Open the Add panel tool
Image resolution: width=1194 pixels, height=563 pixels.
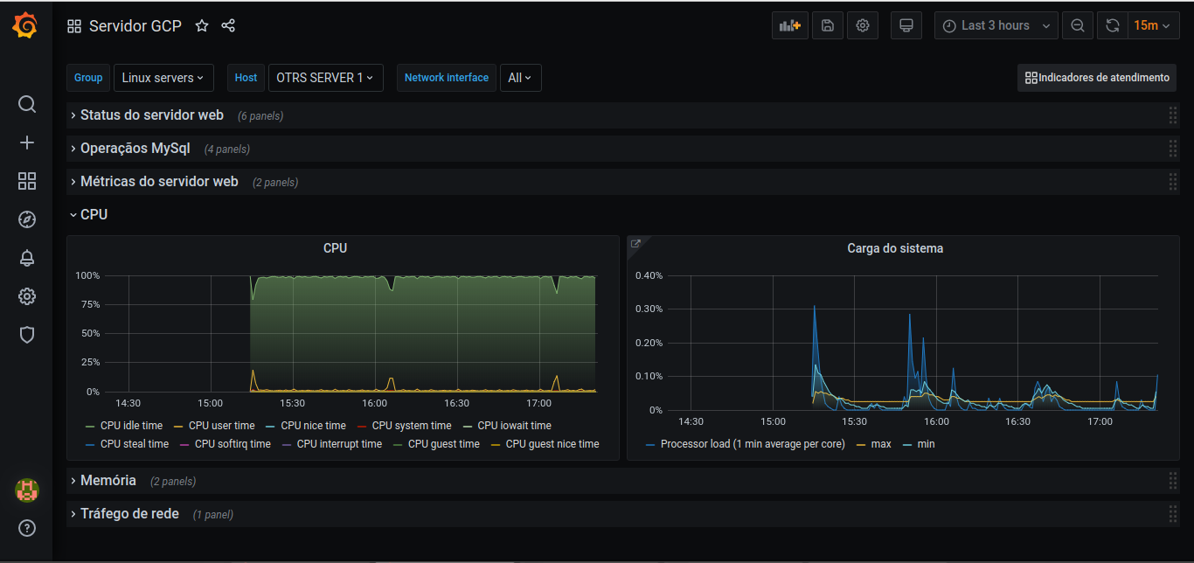coord(788,24)
